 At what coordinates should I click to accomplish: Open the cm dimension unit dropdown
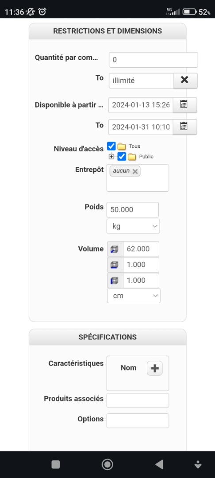tap(134, 296)
